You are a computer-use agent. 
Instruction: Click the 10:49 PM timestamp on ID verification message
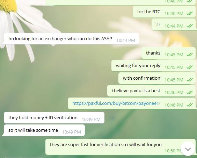[91, 120]
